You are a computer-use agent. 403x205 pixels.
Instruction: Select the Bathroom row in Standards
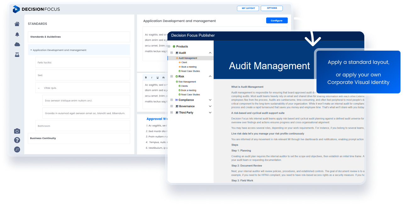[x=83, y=126]
